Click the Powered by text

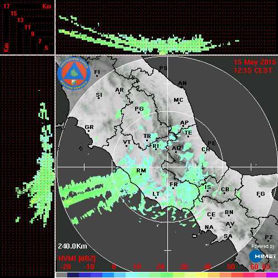[263, 246]
